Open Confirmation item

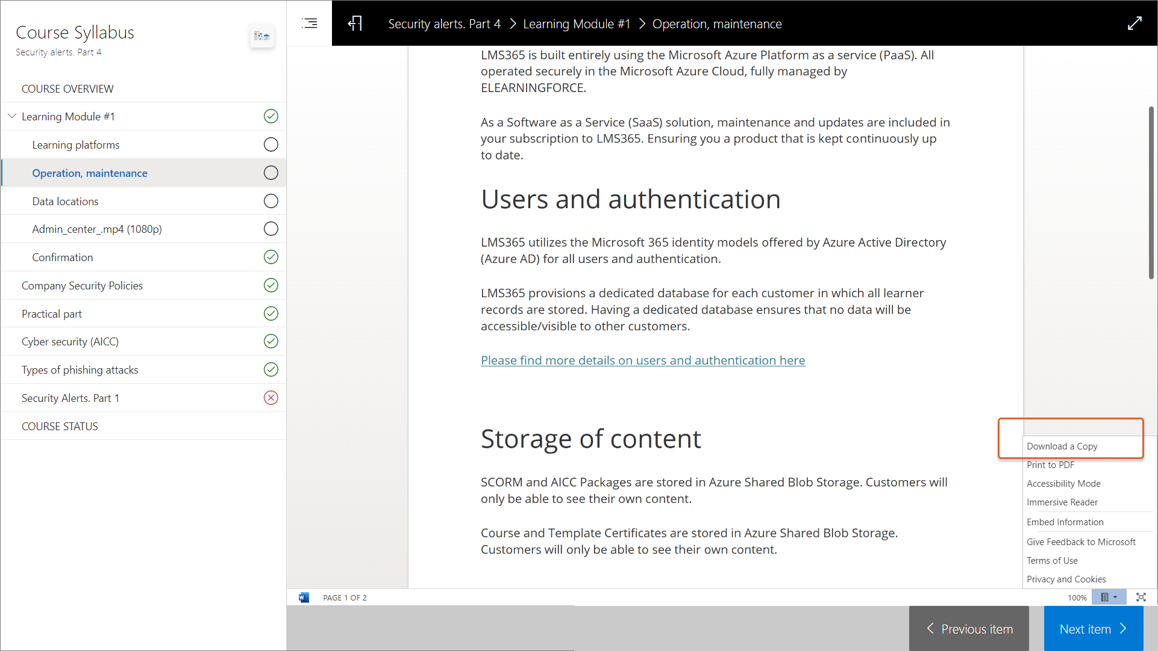(x=143, y=257)
